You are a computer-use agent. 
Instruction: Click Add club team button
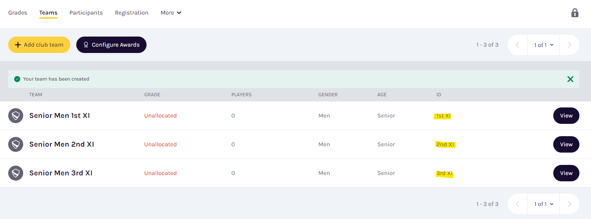click(39, 45)
